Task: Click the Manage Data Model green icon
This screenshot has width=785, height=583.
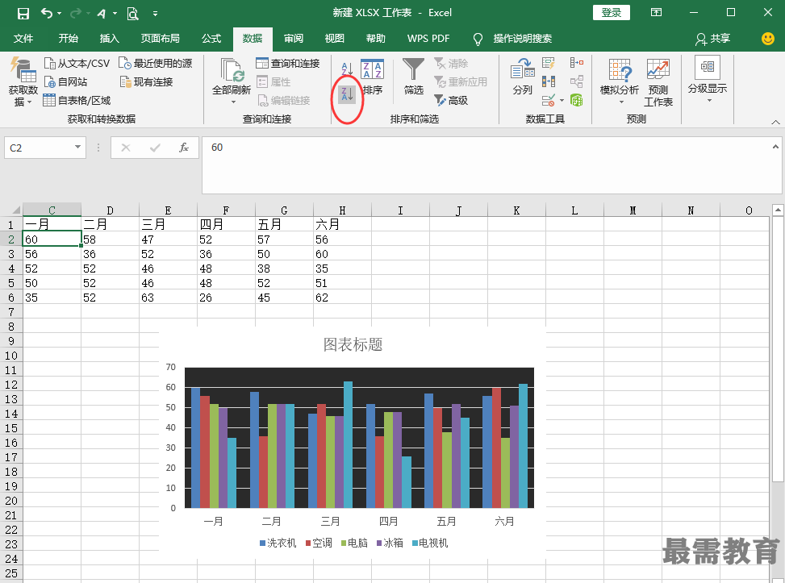Action: tap(577, 100)
